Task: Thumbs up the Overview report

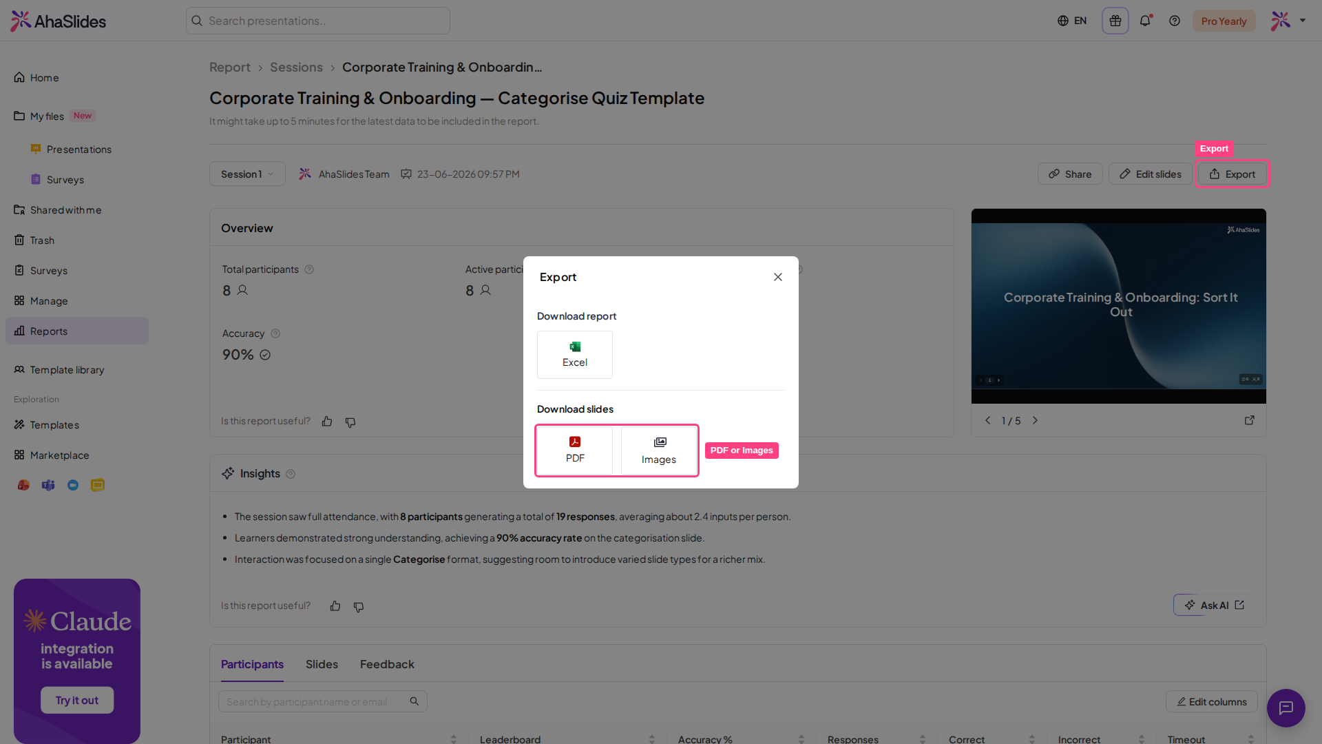Action: (x=327, y=422)
